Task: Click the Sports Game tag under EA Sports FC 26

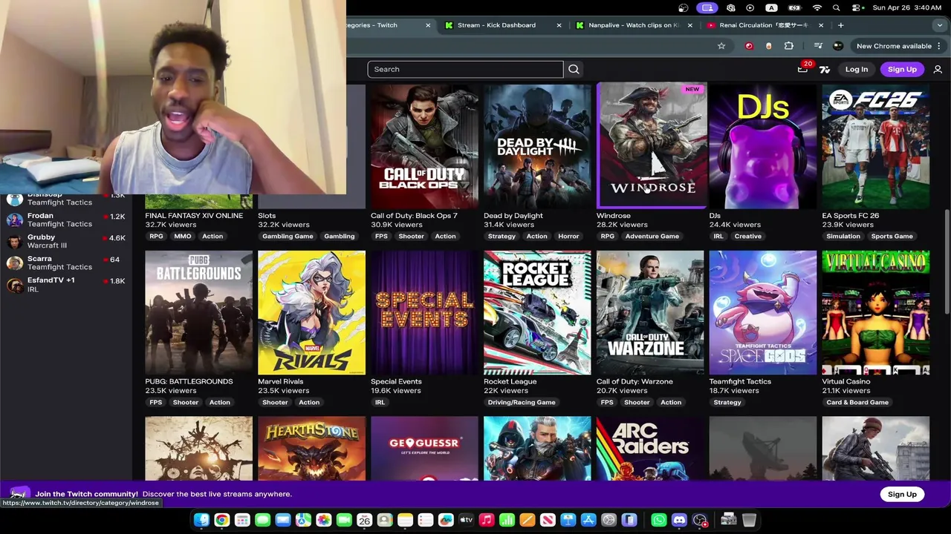Action: (x=892, y=237)
